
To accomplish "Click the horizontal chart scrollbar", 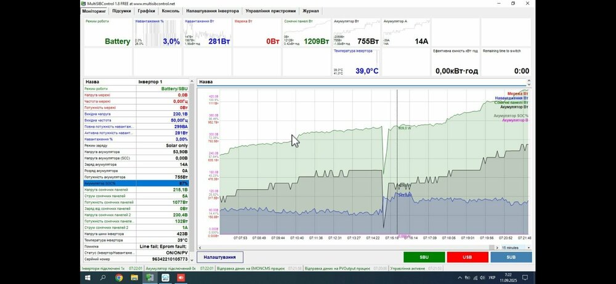I will point(345,246).
